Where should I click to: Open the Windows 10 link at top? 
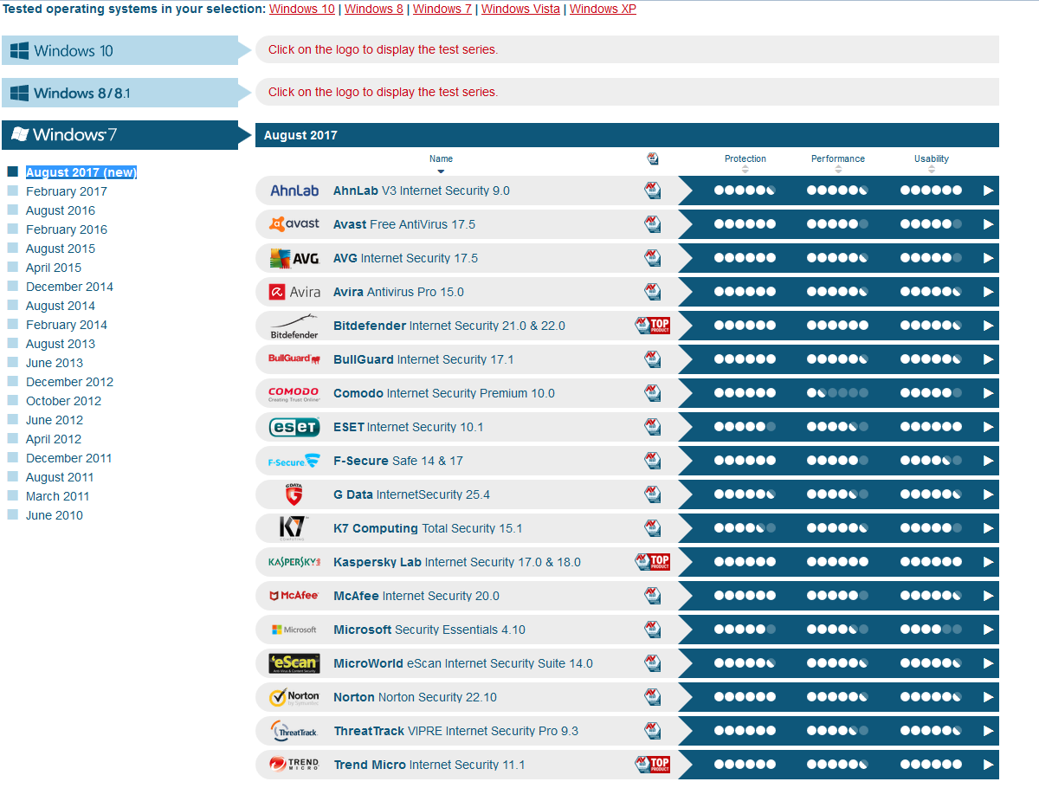click(x=302, y=9)
